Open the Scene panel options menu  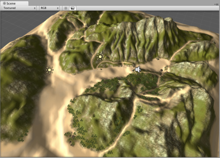[217, 4]
